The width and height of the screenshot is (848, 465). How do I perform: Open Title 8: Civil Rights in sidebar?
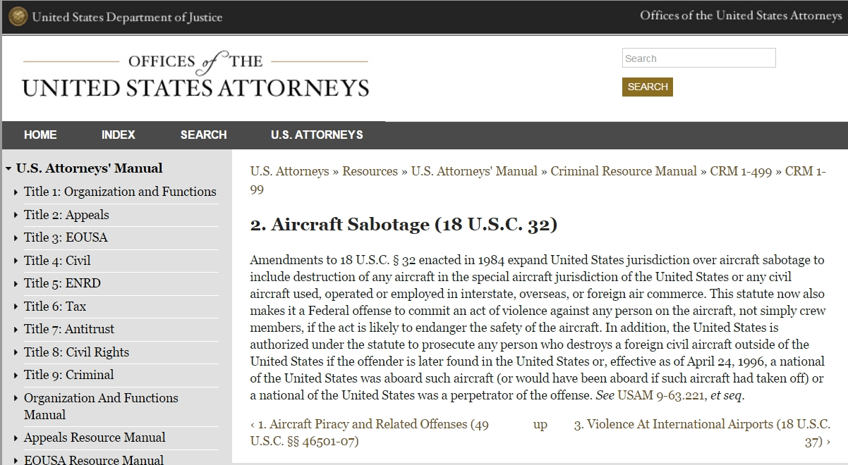(x=76, y=352)
